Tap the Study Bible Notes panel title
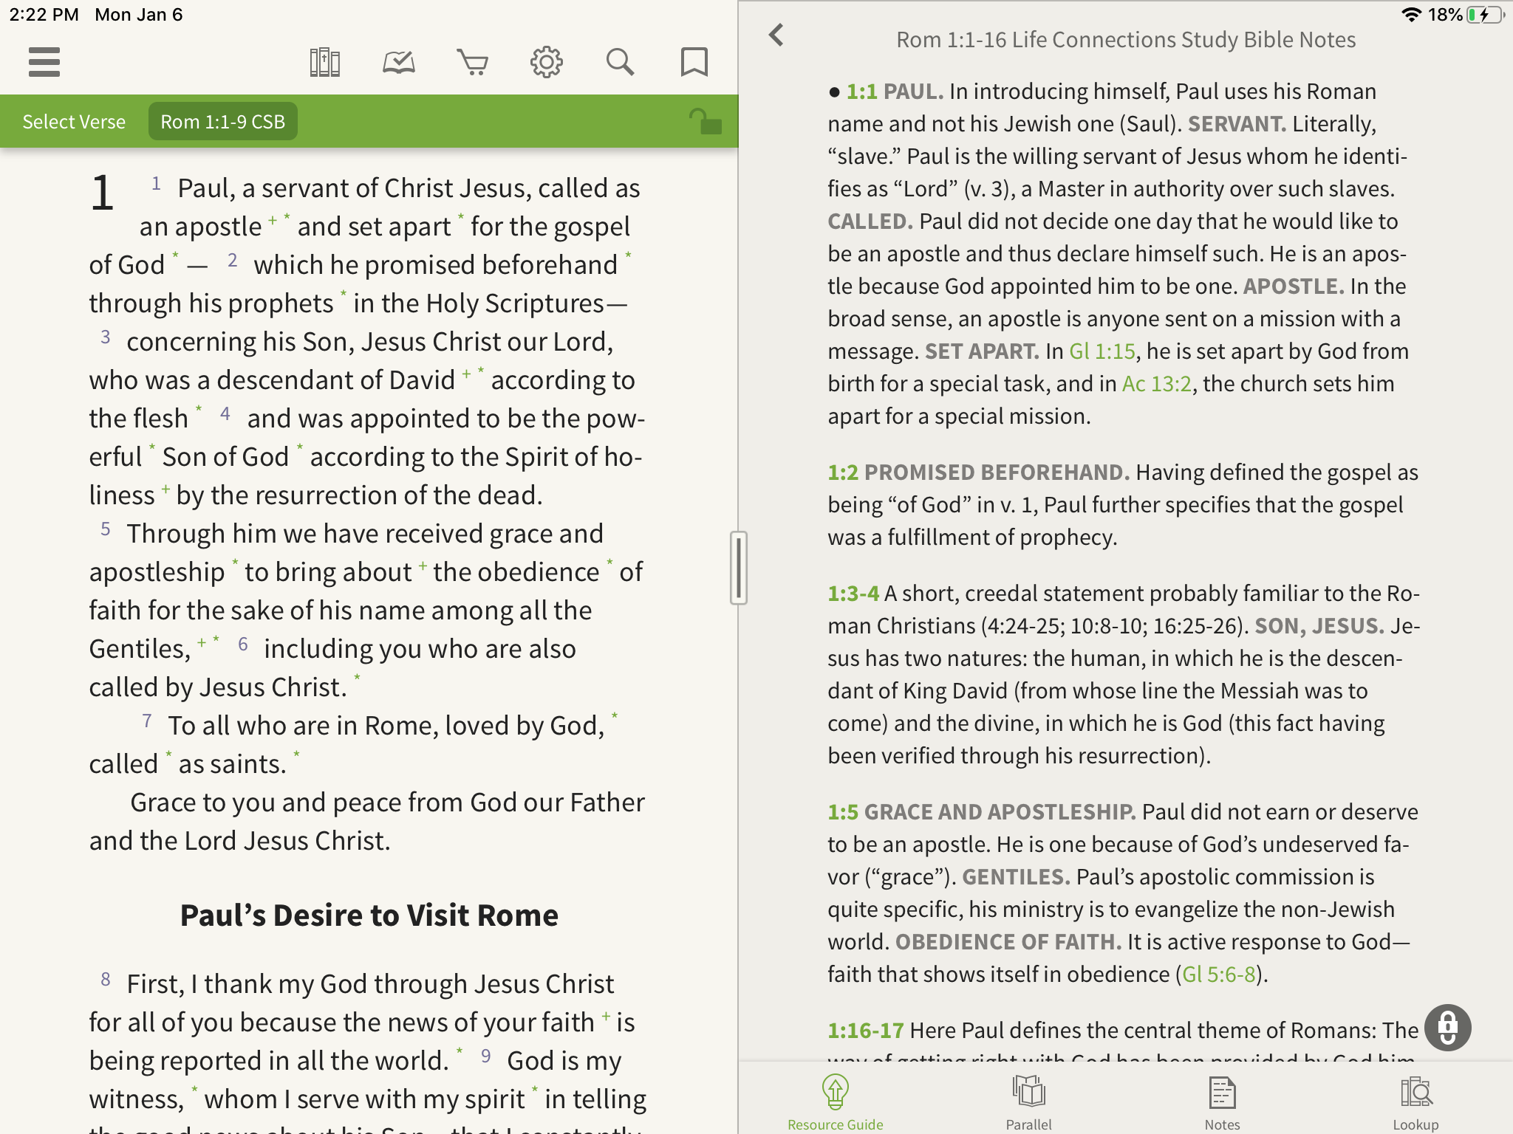The image size is (1513, 1134). (1126, 39)
